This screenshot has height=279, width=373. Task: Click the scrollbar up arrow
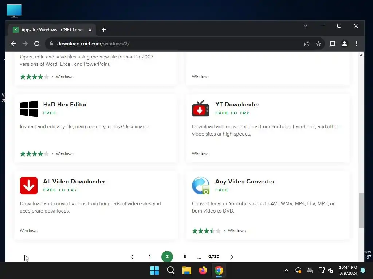coord(361,55)
